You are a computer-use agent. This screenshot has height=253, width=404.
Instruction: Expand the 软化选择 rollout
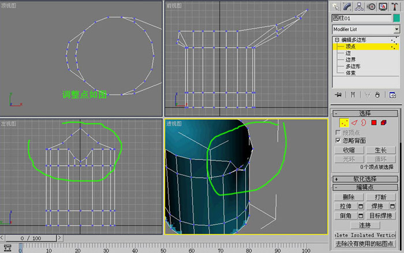pos(365,178)
